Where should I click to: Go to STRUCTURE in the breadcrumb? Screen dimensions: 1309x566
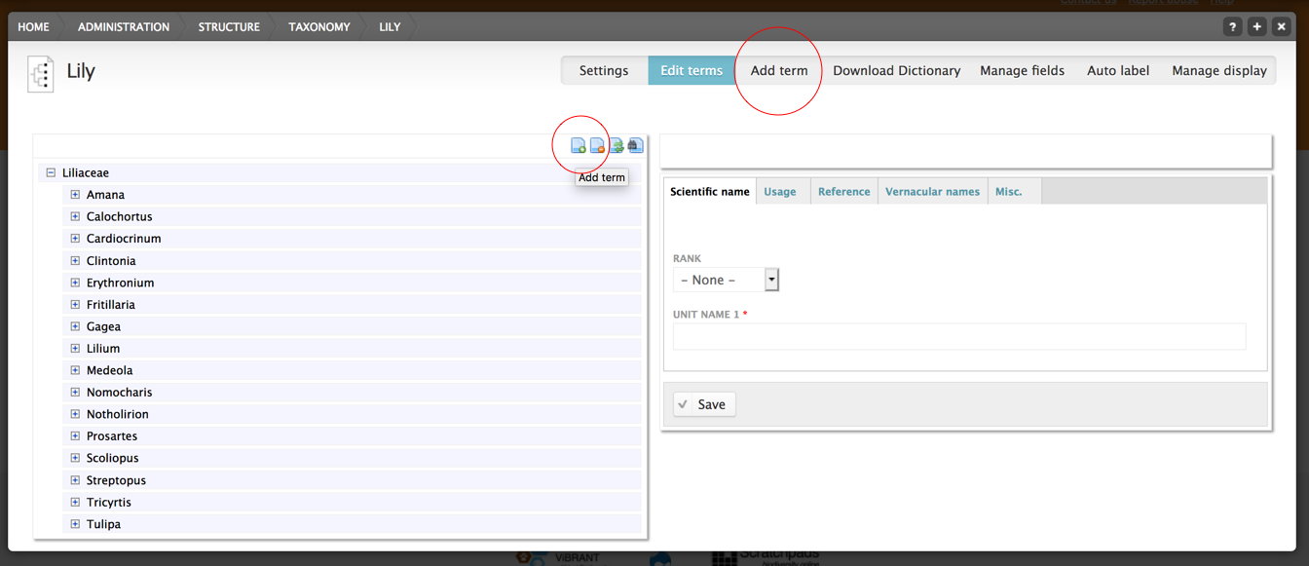(229, 27)
